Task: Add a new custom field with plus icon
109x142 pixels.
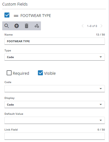Action: 17,26
